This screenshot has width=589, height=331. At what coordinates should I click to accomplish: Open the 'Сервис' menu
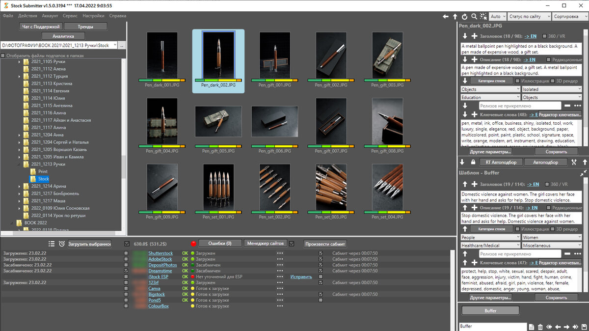[70, 16]
